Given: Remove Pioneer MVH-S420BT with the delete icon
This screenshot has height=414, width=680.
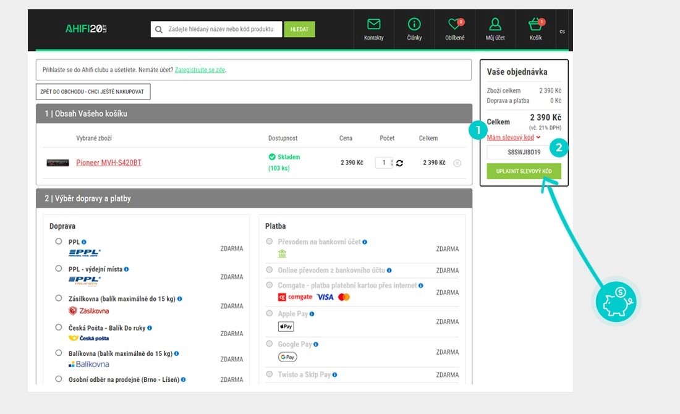Looking at the screenshot, I should 457,163.
